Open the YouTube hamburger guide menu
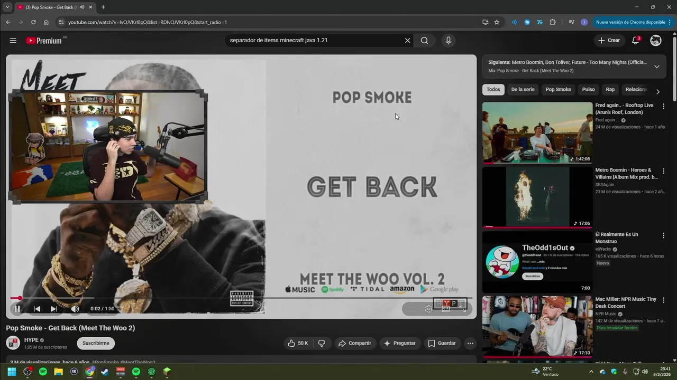The width and height of the screenshot is (677, 380). 13,41
